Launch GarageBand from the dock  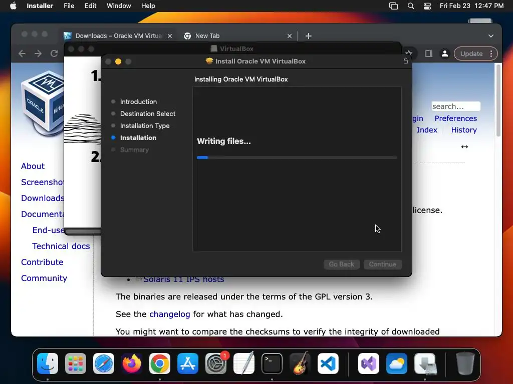pos(300,363)
